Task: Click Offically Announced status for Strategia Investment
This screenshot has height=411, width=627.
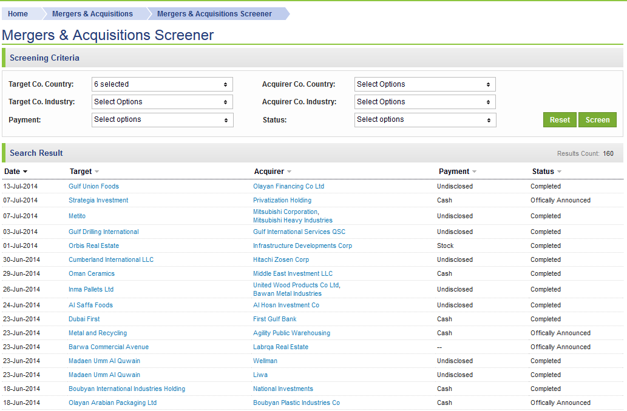Action: point(560,200)
